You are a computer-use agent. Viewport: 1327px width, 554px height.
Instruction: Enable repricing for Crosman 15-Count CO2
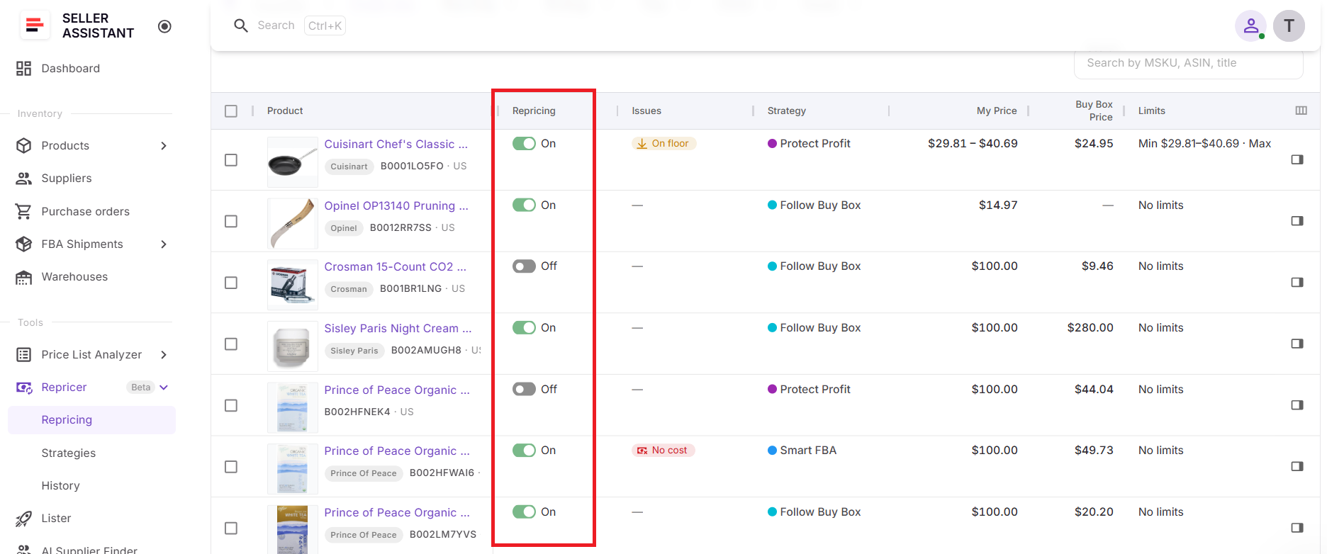click(524, 266)
